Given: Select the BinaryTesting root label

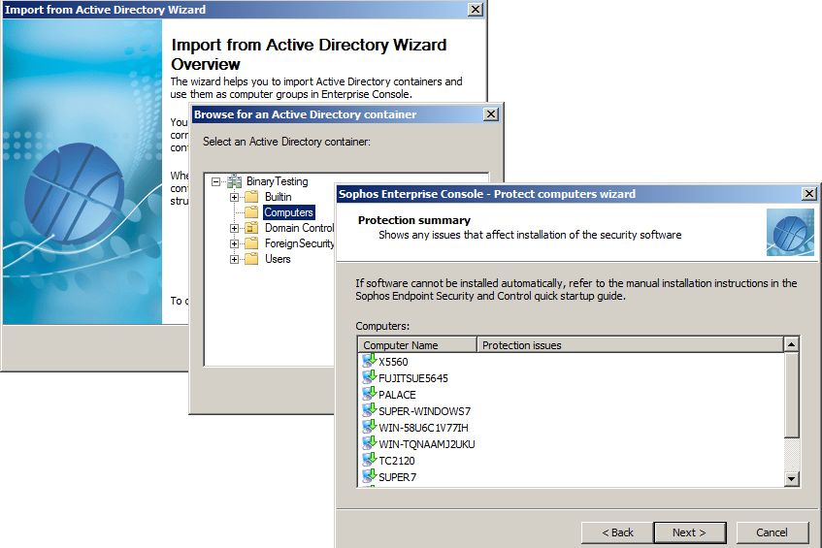Looking at the screenshot, I should (x=278, y=181).
